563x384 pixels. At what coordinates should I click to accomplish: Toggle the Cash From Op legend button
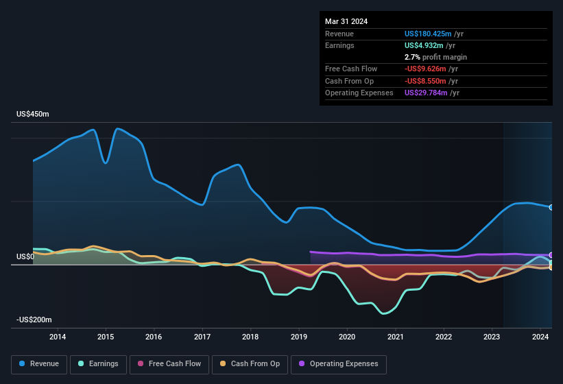pos(250,364)
